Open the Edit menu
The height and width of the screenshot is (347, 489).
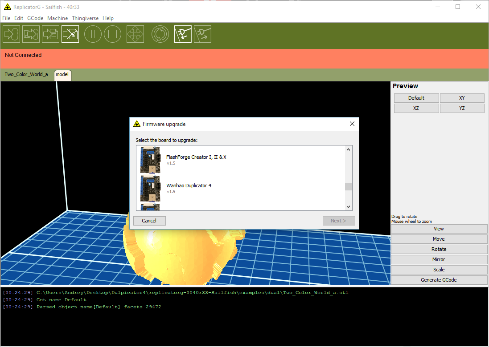click(19, 18)
